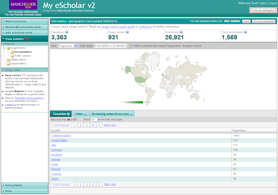Click the date range input field

coord(111,46)
